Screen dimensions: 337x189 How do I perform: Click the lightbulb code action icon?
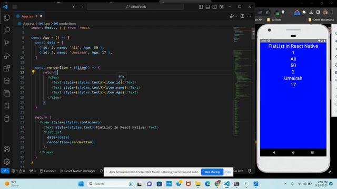coord(33,72)
